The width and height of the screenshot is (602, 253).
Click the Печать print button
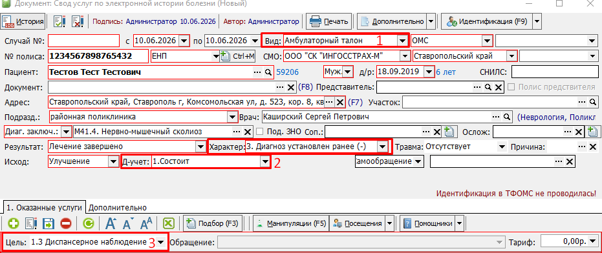(329, 21)
